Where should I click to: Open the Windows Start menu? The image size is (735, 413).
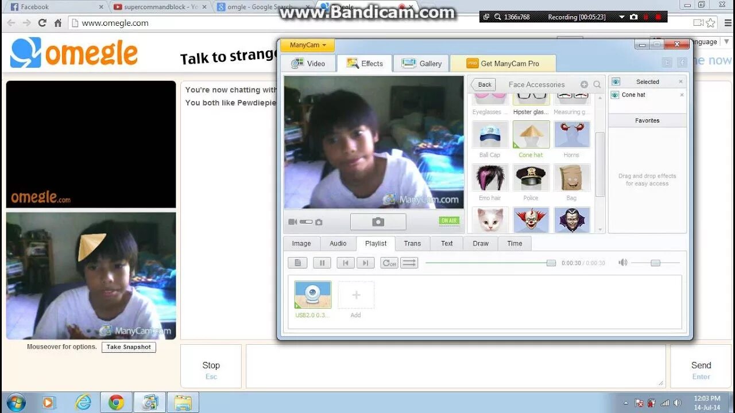pos(16,403)
